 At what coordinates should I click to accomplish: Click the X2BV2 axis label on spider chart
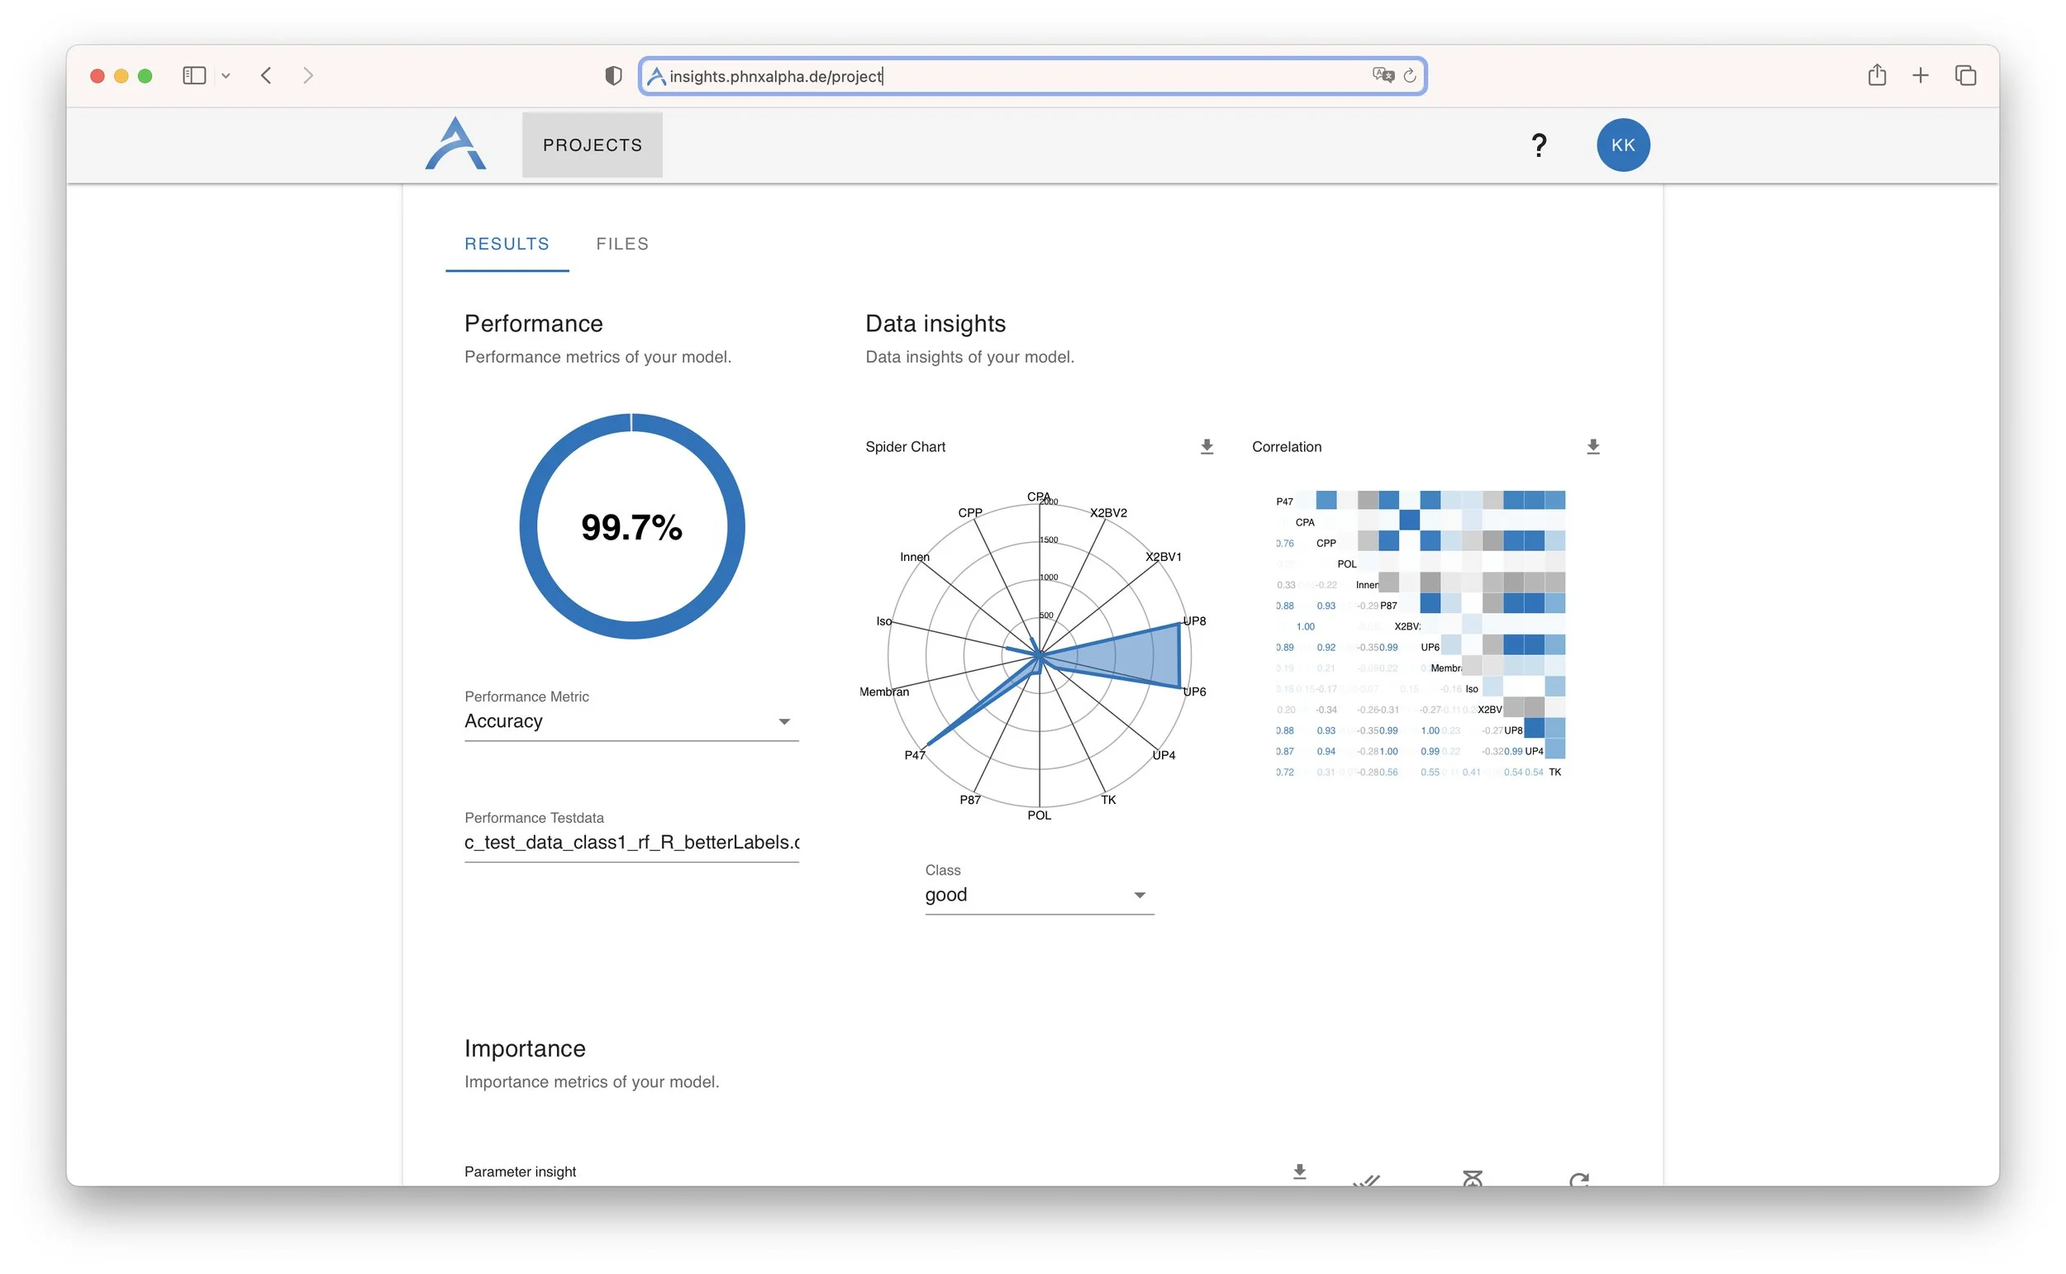point(1108,512)
